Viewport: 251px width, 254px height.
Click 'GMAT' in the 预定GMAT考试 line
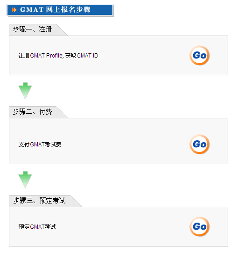pyautogui.click(x=37, y=226)
